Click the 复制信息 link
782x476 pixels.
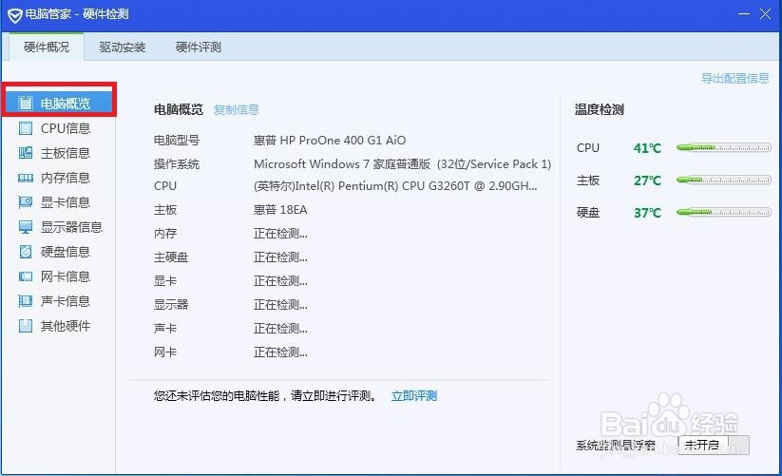237,109
